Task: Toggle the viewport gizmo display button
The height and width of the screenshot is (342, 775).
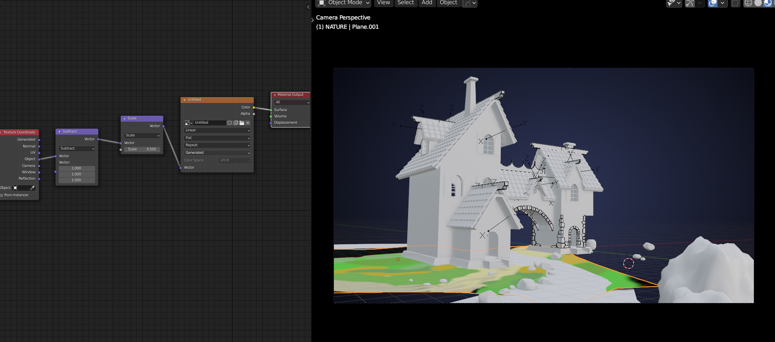Action: click(x=690, y=3)
